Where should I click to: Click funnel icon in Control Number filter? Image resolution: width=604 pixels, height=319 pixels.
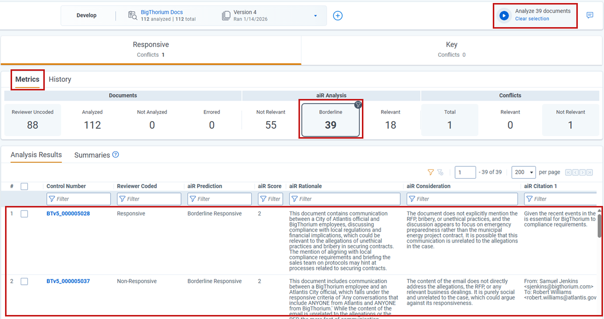(52, 199)
